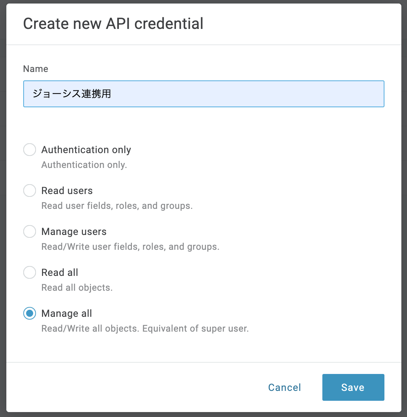This screenshot has width=407, height=417.
Task: Select the Manage users radio button
Action: (x=30, y=231)
